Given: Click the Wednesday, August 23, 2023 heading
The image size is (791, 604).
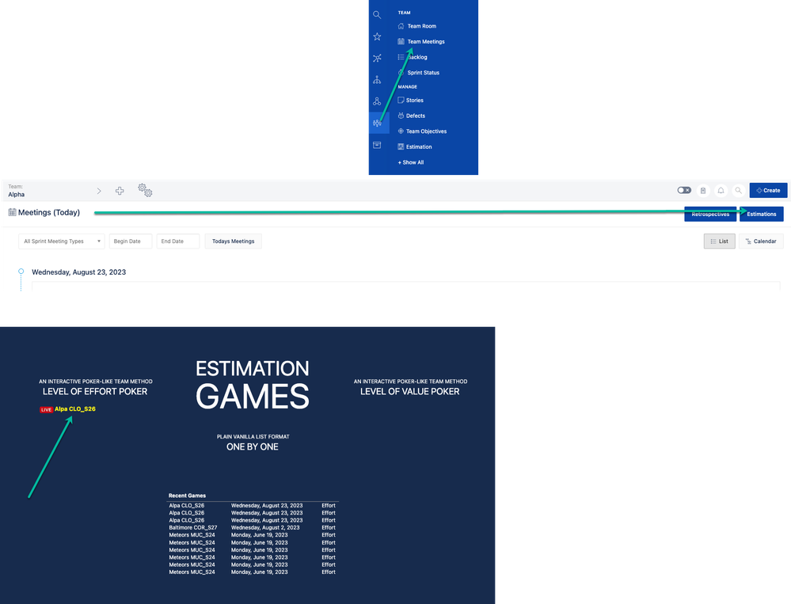Looking at the screenshot, I should (78, 272).
